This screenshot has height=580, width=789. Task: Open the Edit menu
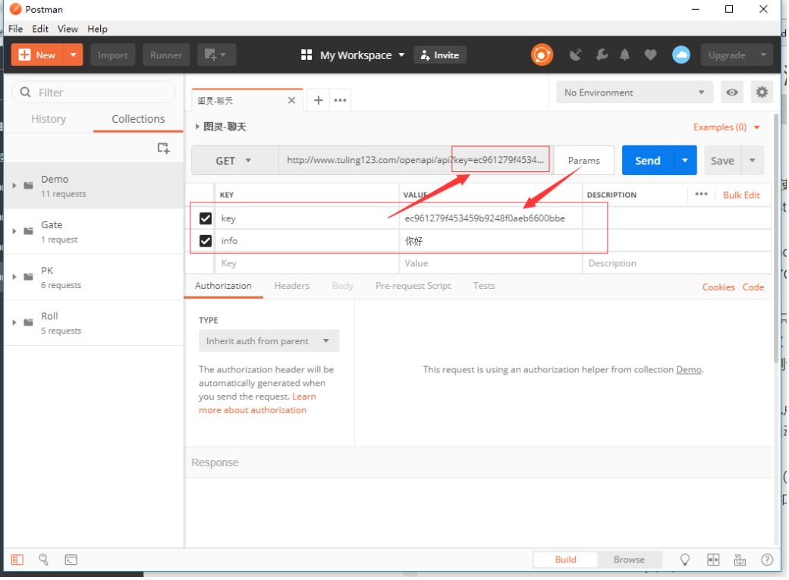coord(40,29)
